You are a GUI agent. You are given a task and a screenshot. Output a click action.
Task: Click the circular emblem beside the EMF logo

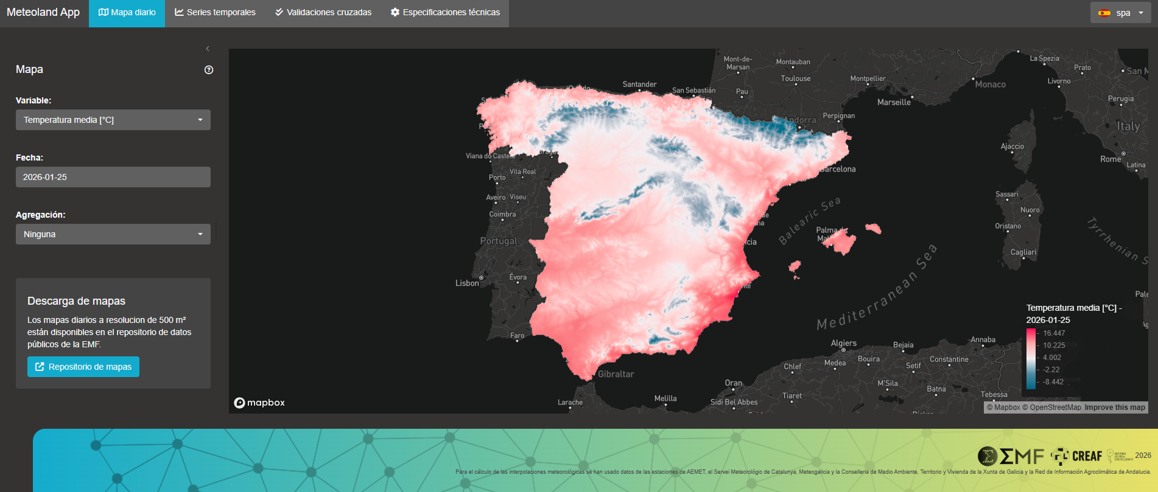pos(987,456)
